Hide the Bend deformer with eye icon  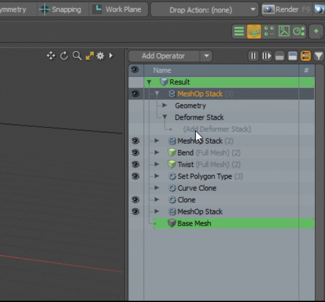[135, 153]
